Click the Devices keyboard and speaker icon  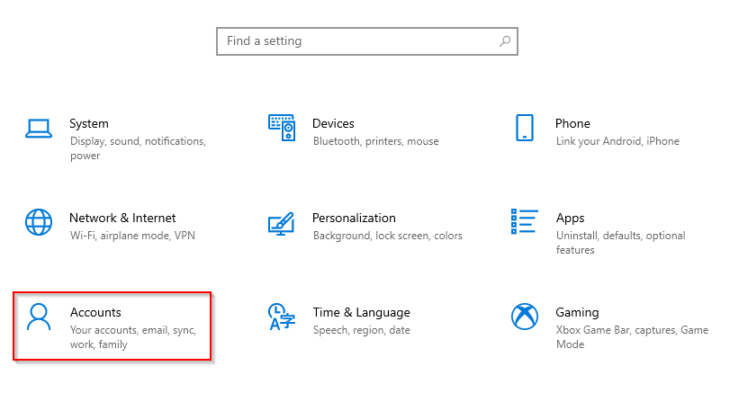[282, 128]
